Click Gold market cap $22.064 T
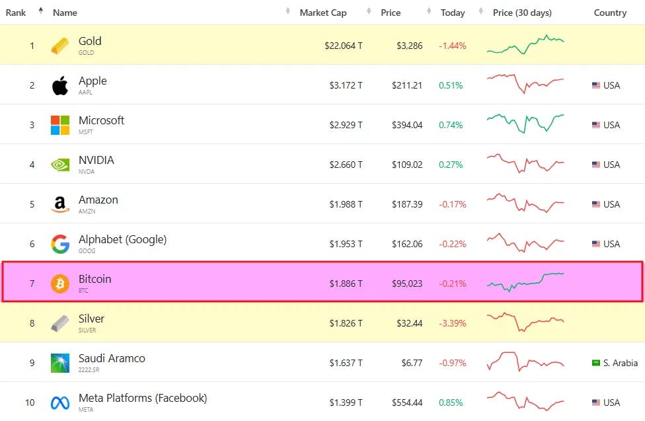645x421 pixels. click(344, 46)
